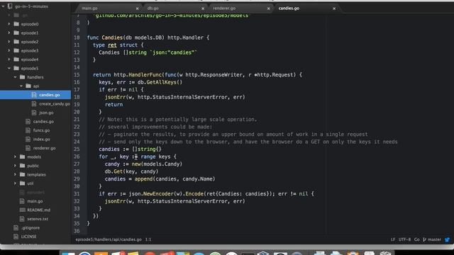Change the LF line ending setting
This screenshot has height=255, width=454.
pyautogui.click(x=393, y=239)
